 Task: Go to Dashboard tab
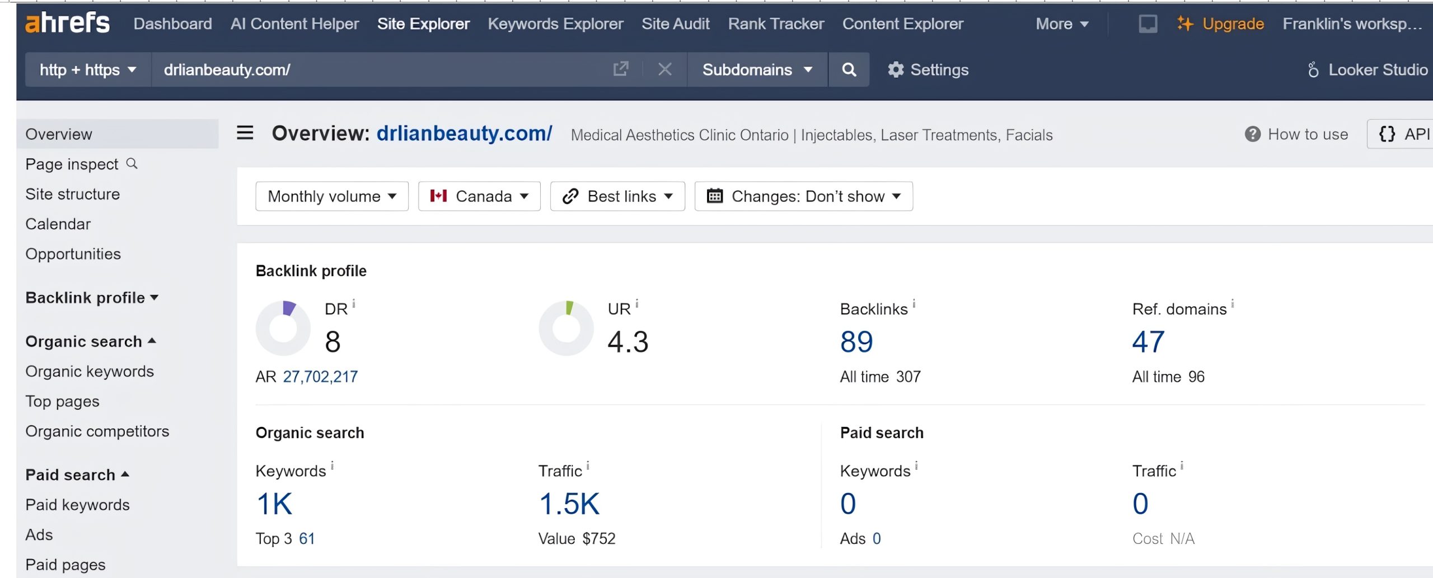click(172, 23)
